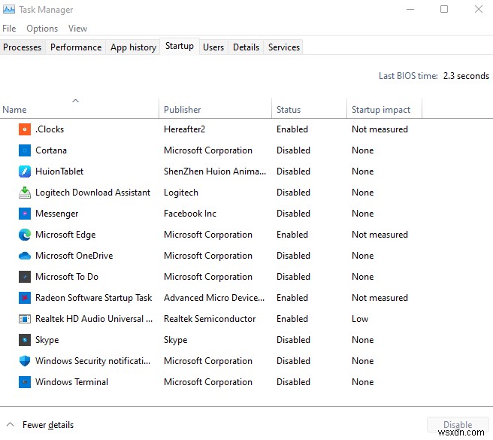Select the Microsoft OneDrive entry name
Screen dimensions: 493x440
tap(74, 256)
